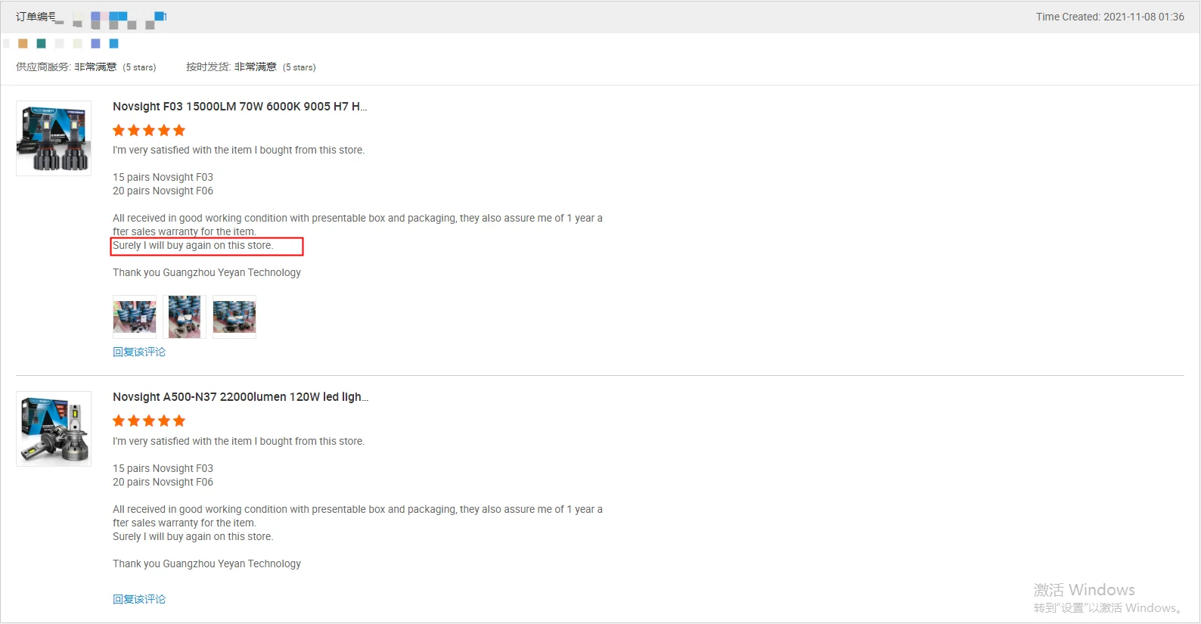View the middle customer photo in F03 review

185,317
